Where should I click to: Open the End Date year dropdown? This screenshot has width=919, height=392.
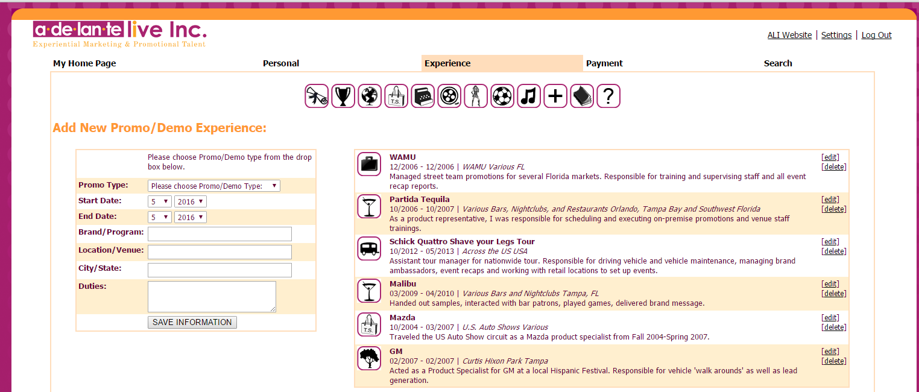191,217
